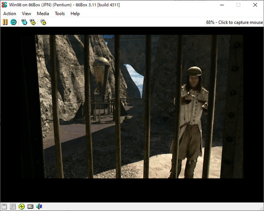Click the sound speaker status icon

click(x=39, y=206)
